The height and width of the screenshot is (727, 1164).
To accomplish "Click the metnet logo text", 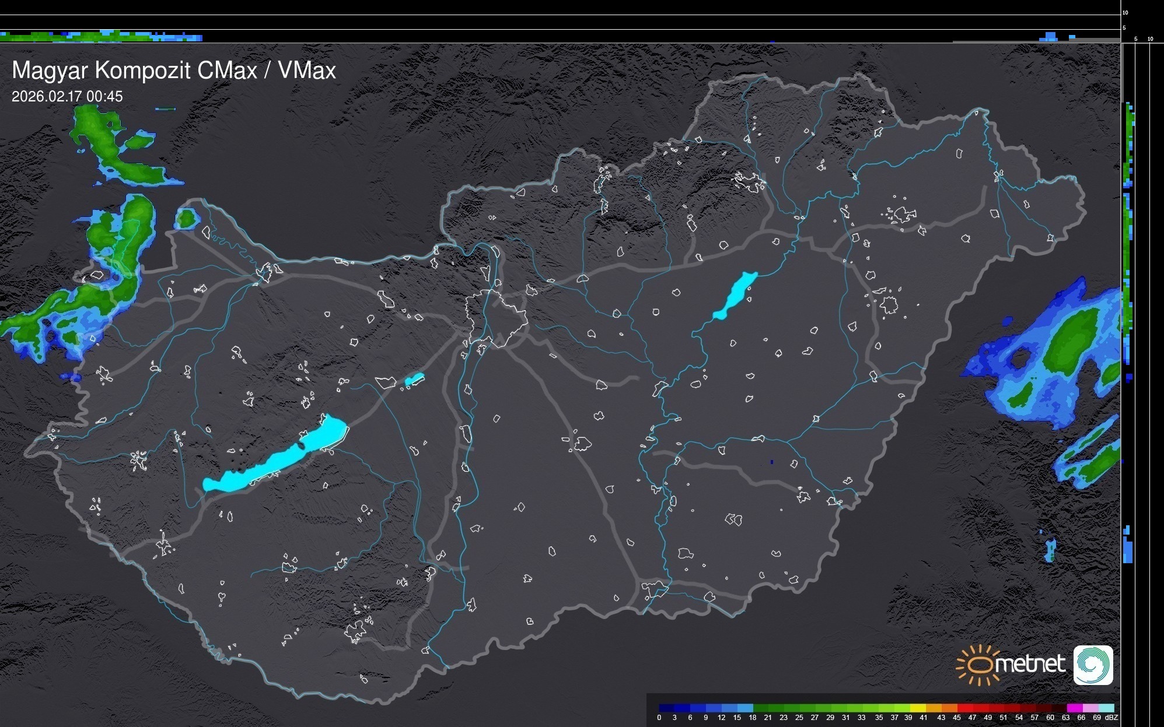I will (x=1029, y=665).
